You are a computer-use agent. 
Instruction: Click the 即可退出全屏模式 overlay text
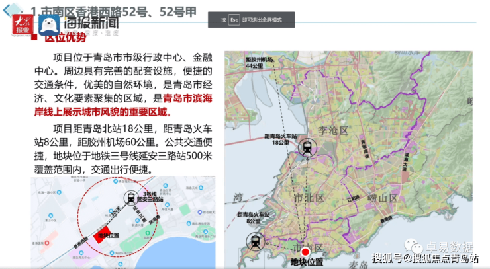click(x=262, y=20)
